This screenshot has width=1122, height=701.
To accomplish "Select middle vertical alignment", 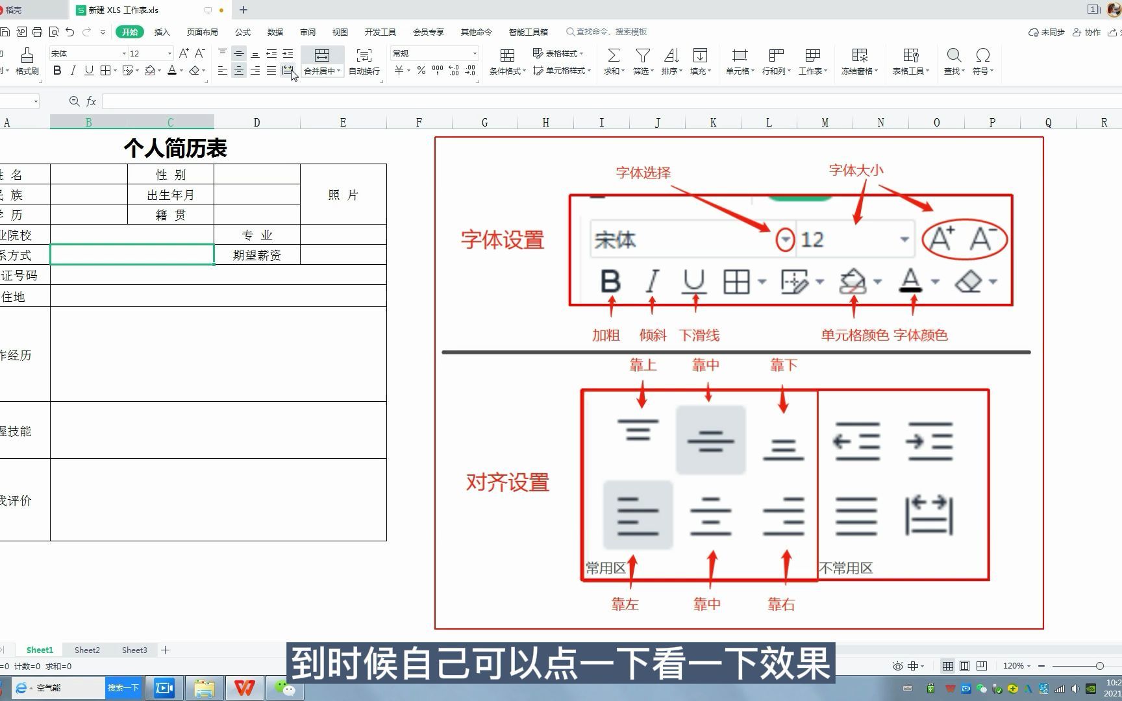I will [x=239, y=54].
